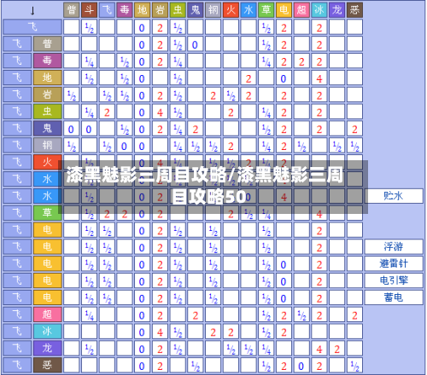Click the 地 column header
This screenshot has height=375, width=427.
coord(142,10)
